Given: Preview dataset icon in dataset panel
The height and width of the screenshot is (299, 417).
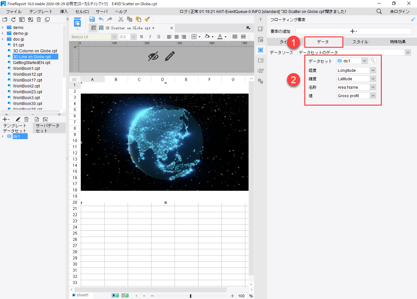Looking at the screenshot, I should [37, 119].
